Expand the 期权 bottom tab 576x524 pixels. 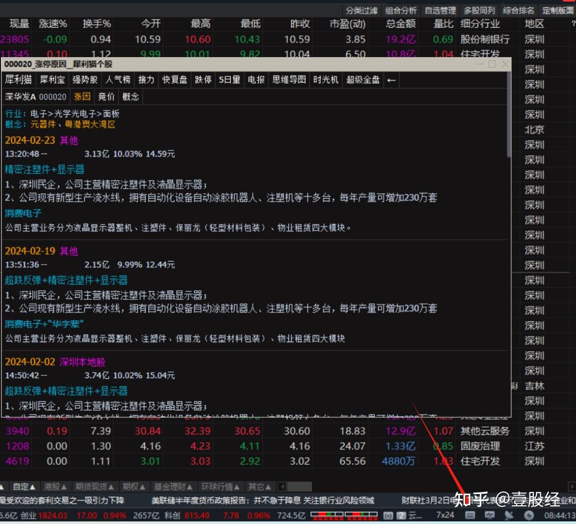(133, 486)
